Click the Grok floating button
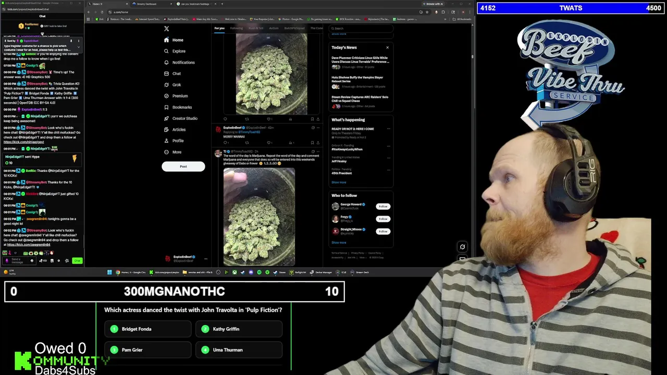667x375 pixels. click(462, 247)
